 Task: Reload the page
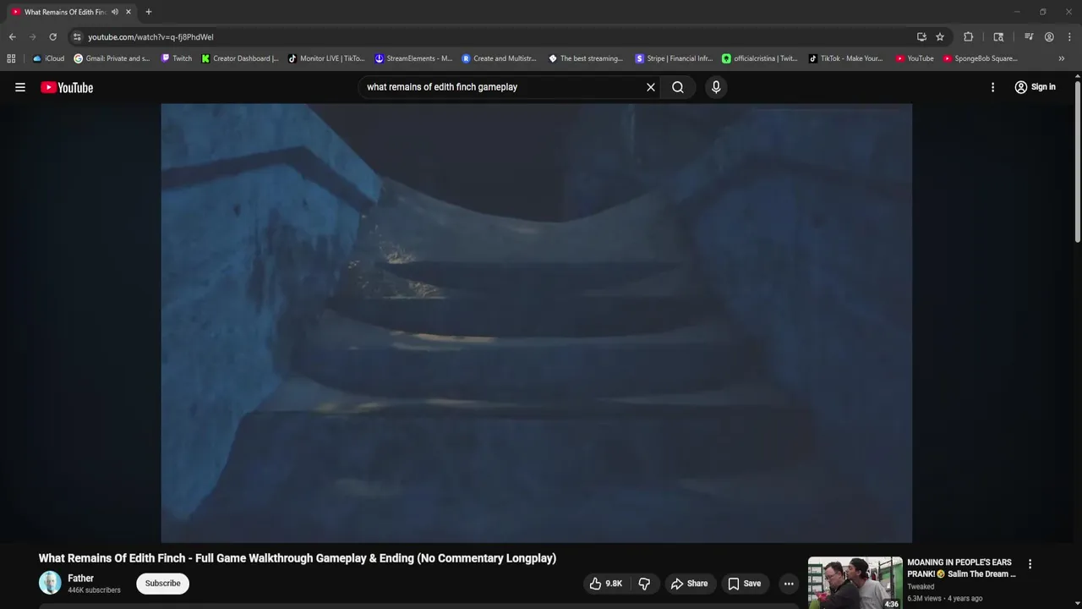(x=52, y=37)
